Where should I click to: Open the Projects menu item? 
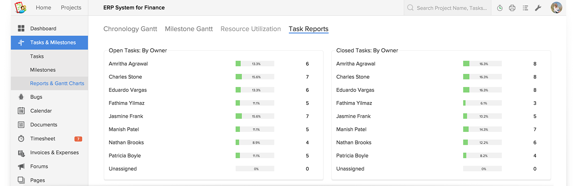click(71, 8)
